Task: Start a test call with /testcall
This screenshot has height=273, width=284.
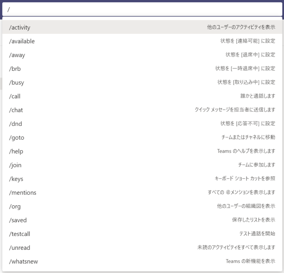Action: (20, 234)
